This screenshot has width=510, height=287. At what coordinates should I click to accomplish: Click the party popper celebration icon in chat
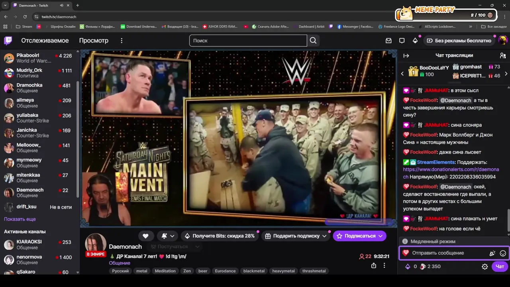click(x=492, y=253)
